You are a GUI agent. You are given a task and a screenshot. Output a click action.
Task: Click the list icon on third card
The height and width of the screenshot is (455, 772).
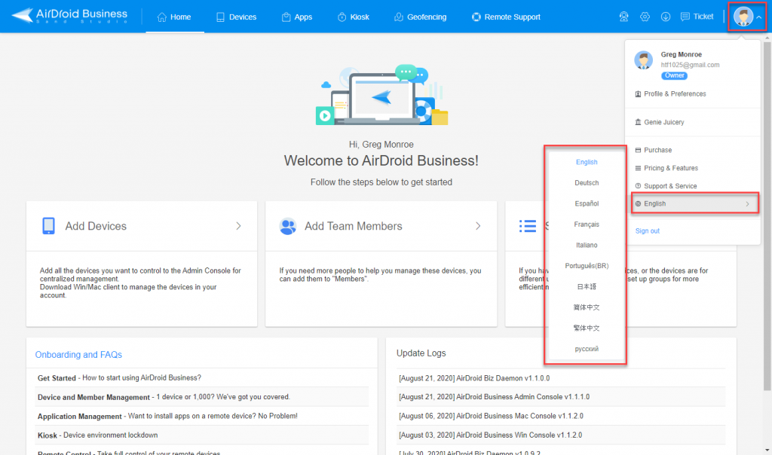click(527, 226)
